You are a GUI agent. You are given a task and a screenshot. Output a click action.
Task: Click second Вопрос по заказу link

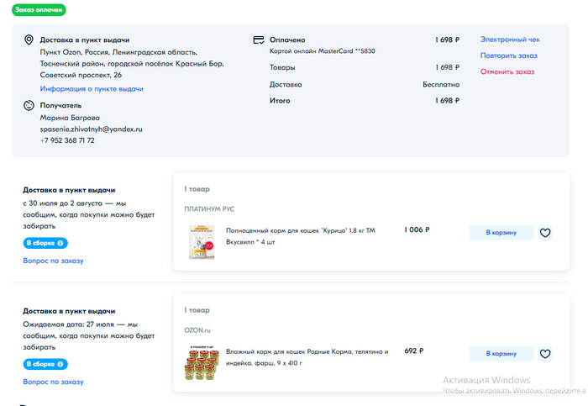(53, 382)
